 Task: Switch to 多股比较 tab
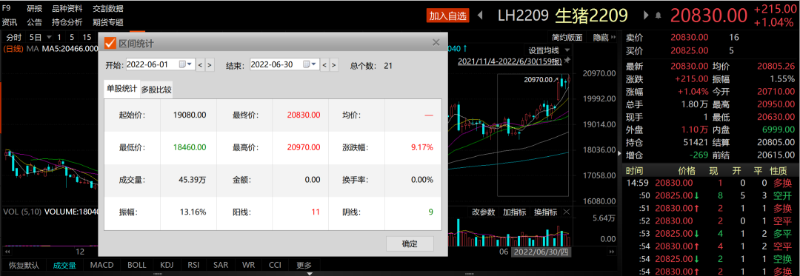click(x=156, y=90)
